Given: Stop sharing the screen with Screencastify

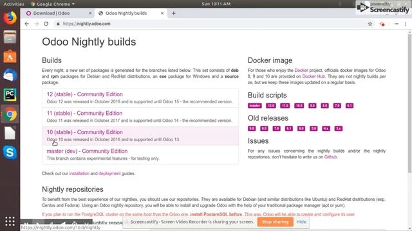Looking at the screenshot, I should 275,222.
